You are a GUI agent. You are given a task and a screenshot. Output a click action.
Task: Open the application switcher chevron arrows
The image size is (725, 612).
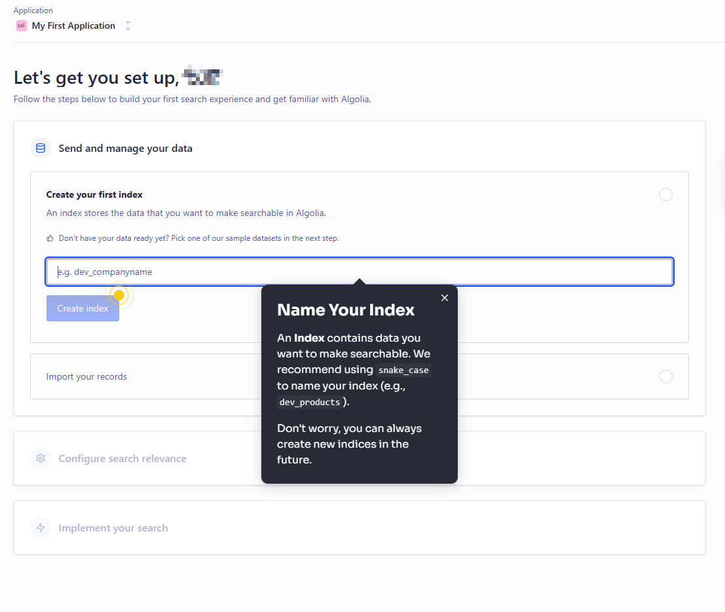128,26
